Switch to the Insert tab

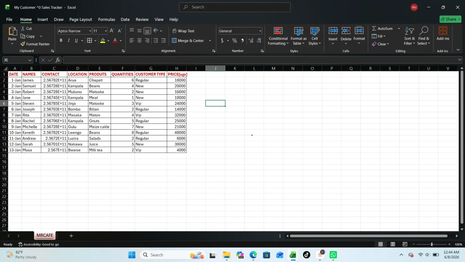click(43, 19)
